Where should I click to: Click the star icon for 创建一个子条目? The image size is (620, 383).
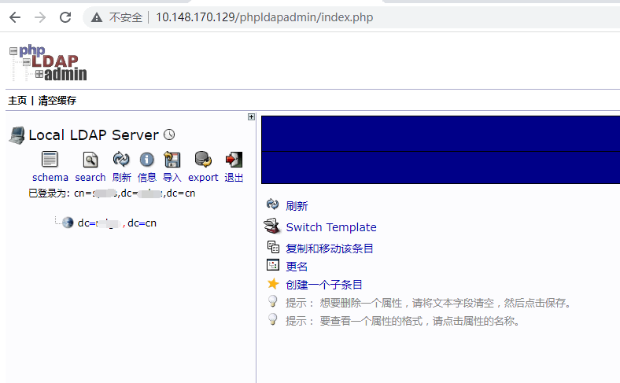coord(273,284)
